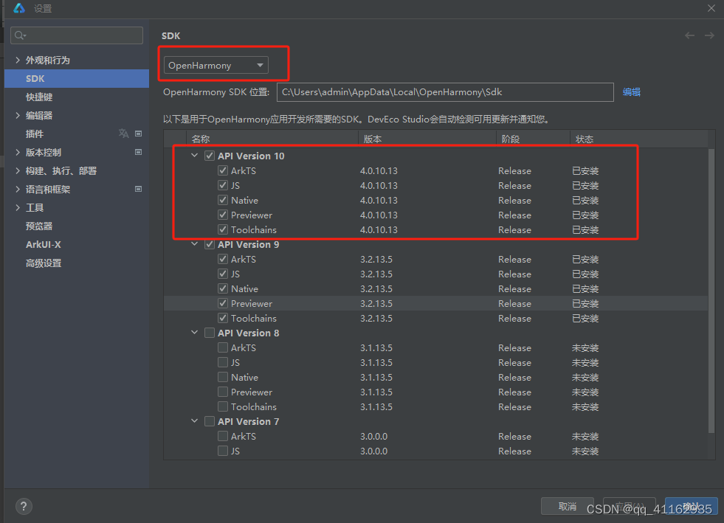Image resolution: width=724 pixels, height=523 pixels.
Task: Click 未安装 status of Toolchains 3.1.13.5
Action: click(585, 406)
